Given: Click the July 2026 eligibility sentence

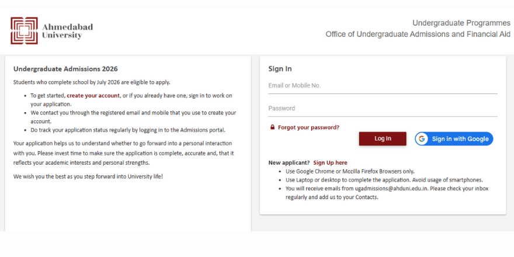Looking at the screenshot, I should tap(92, 82).
